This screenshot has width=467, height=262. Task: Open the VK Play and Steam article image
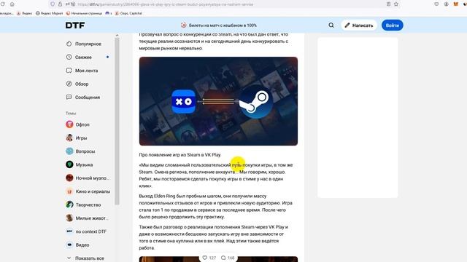(x=218, y=101)
